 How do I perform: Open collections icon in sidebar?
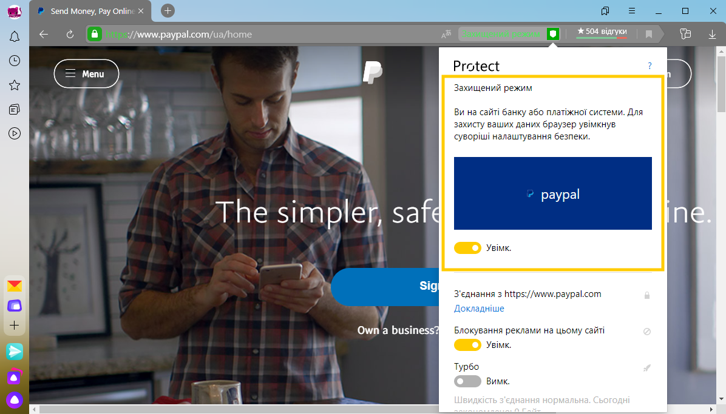pos(15,109)
